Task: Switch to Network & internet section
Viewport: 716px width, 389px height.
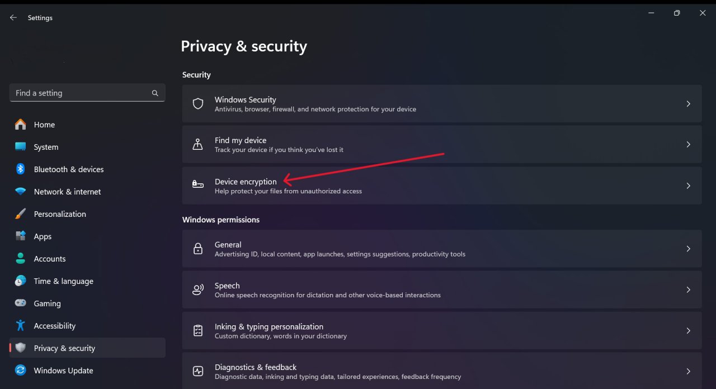Action: (67, 192)
